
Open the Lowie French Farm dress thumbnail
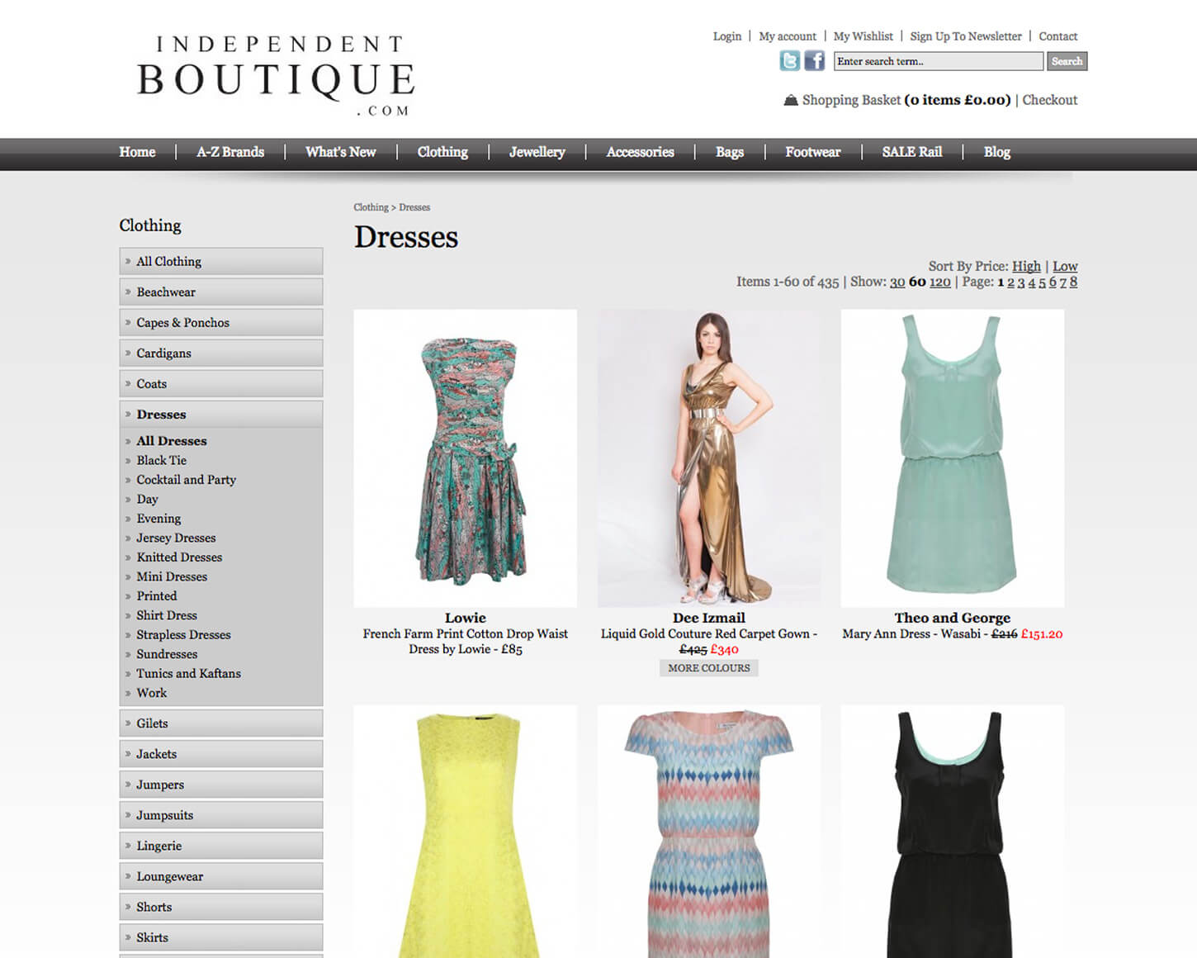coord(466,458)
